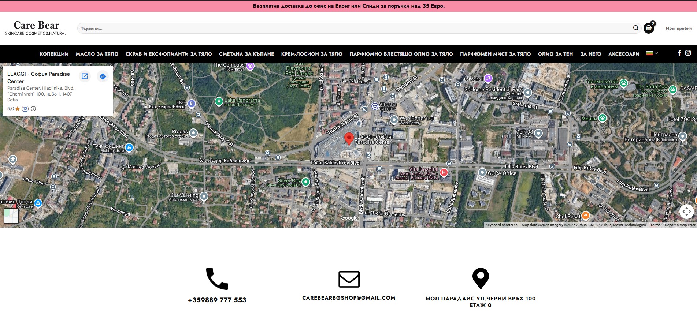The height and width of the screenshot is (322, 697).
Task: Click the Търсене search field
Action: click(352, 29)
